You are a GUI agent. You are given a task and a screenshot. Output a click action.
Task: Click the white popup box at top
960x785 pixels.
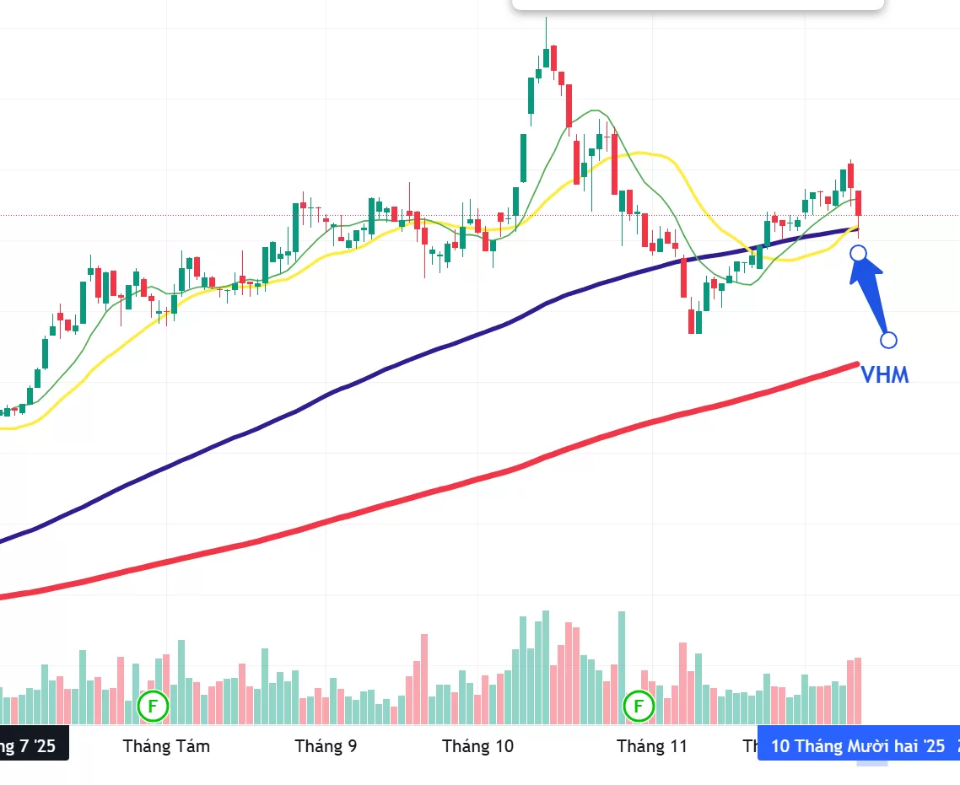click(697, 3)
